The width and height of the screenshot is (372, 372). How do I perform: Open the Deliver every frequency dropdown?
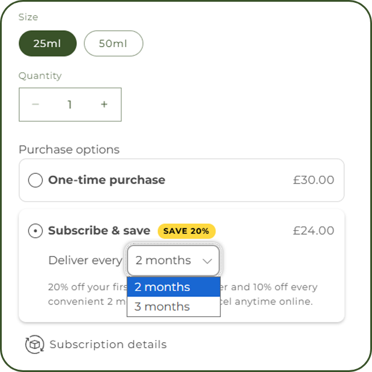pos(173,260)
